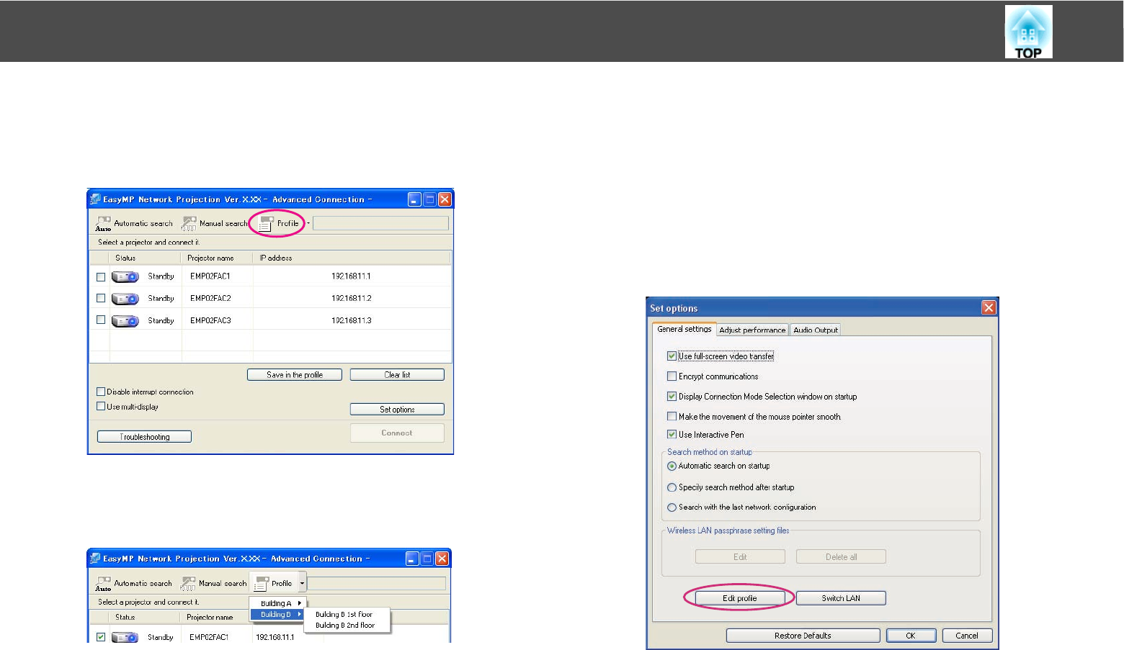Select Specify search method after startup
The height and width of the screenshot is (650, 1124).
point(672,487)
